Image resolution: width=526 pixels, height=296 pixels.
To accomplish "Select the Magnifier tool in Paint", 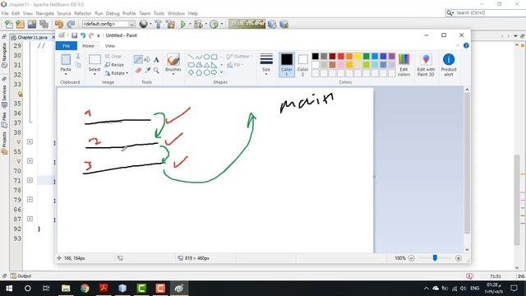I will pyautogui.click(x=156, y=71).
